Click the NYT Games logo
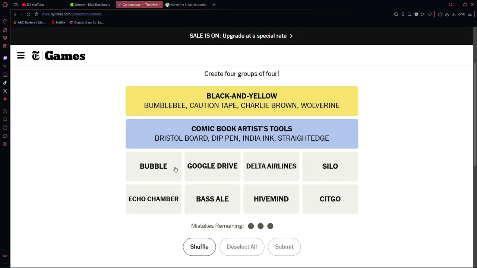Image resolution: width=477 pixels, height=268 pixels. tap(59, 56)
